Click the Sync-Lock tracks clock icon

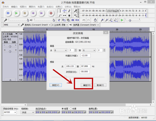point(95,20)
